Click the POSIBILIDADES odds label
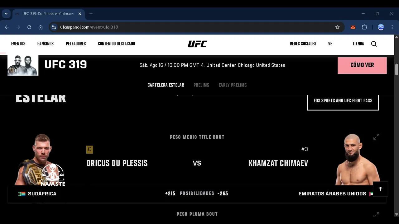This screenshot has height=224, width=399. click(197, 194)
